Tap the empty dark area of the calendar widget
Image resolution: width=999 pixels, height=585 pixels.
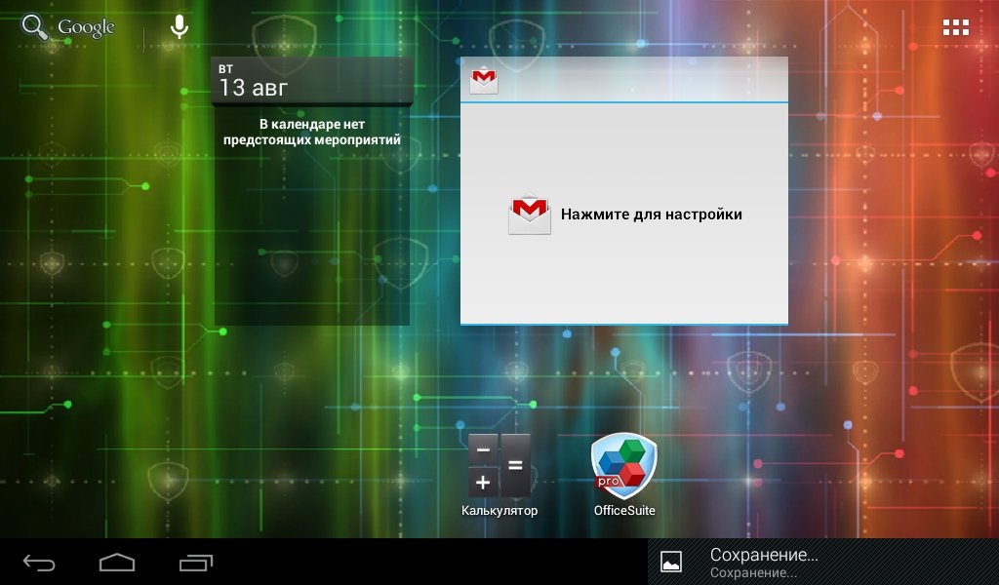pos(311,244)
